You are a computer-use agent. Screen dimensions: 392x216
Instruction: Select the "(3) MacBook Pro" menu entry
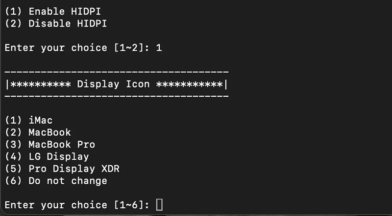[50, 145]
